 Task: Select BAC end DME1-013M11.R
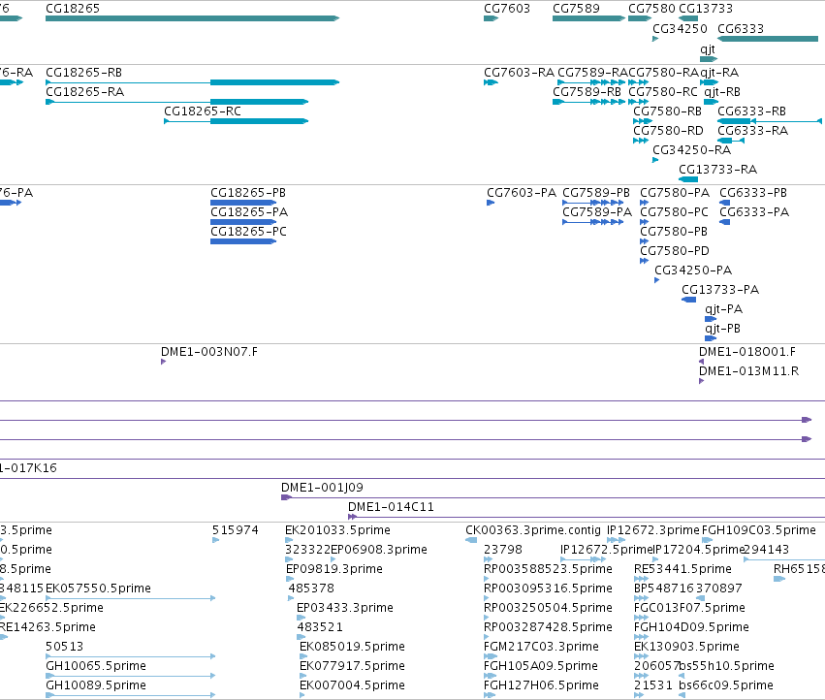[701, 382]
